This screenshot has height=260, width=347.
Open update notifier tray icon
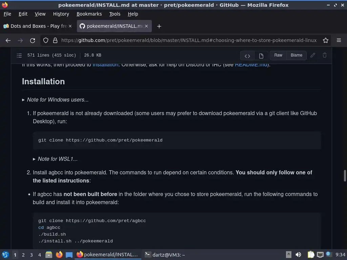click(329, 254)
